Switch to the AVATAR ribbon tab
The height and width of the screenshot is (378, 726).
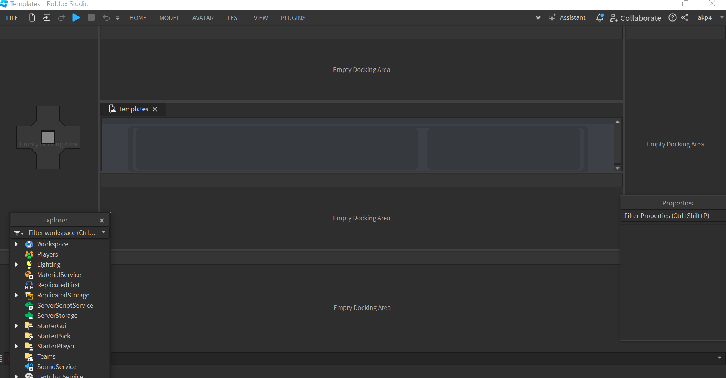click(x=203, y=18)
